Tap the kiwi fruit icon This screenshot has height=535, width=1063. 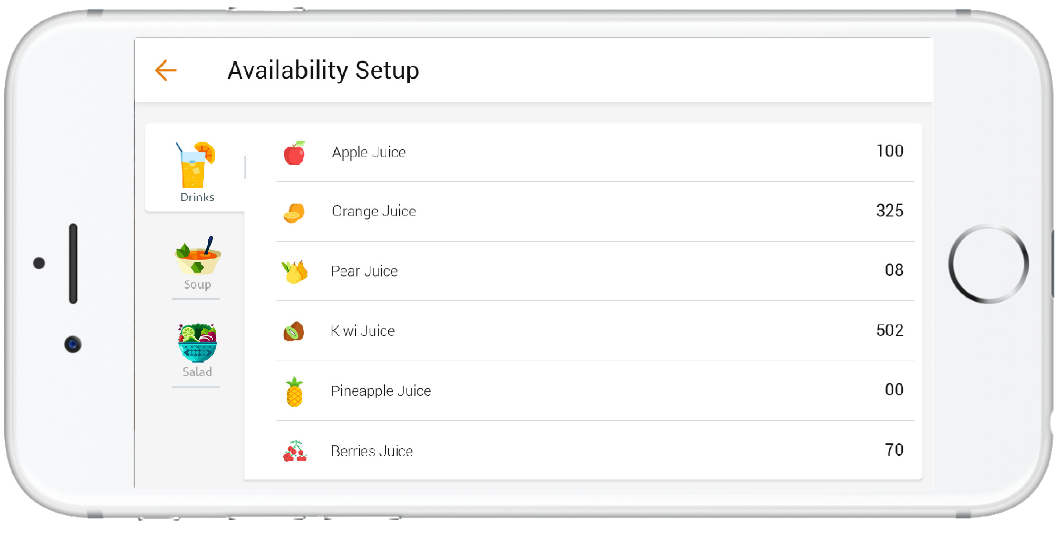[x=294, y=331]
